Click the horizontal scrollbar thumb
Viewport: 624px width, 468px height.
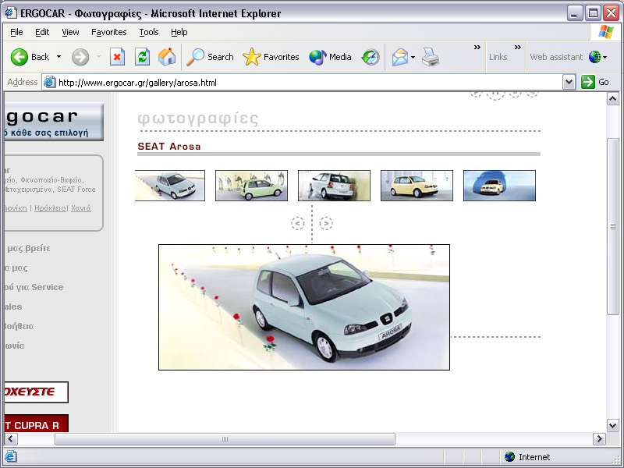coord(225,439)
